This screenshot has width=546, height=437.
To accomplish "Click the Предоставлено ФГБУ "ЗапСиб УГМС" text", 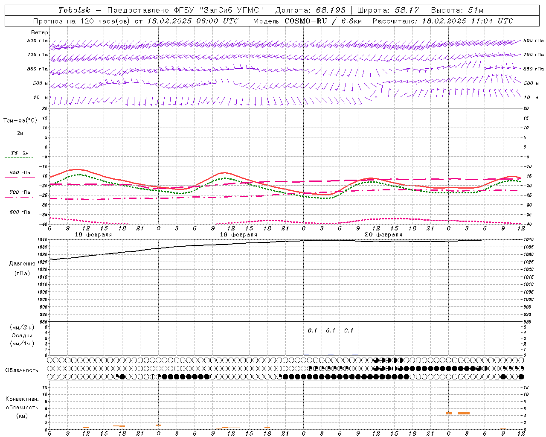I will (x=185, y=10).
